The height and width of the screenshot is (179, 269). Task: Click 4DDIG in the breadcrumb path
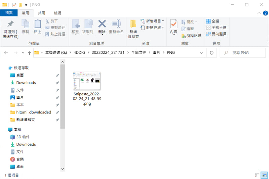pyautogui.click(x=79, y=53)
